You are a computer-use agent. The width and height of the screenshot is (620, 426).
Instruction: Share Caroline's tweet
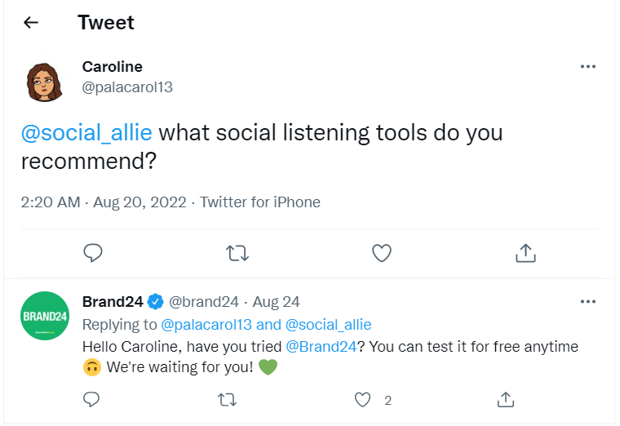pos(525,254)
